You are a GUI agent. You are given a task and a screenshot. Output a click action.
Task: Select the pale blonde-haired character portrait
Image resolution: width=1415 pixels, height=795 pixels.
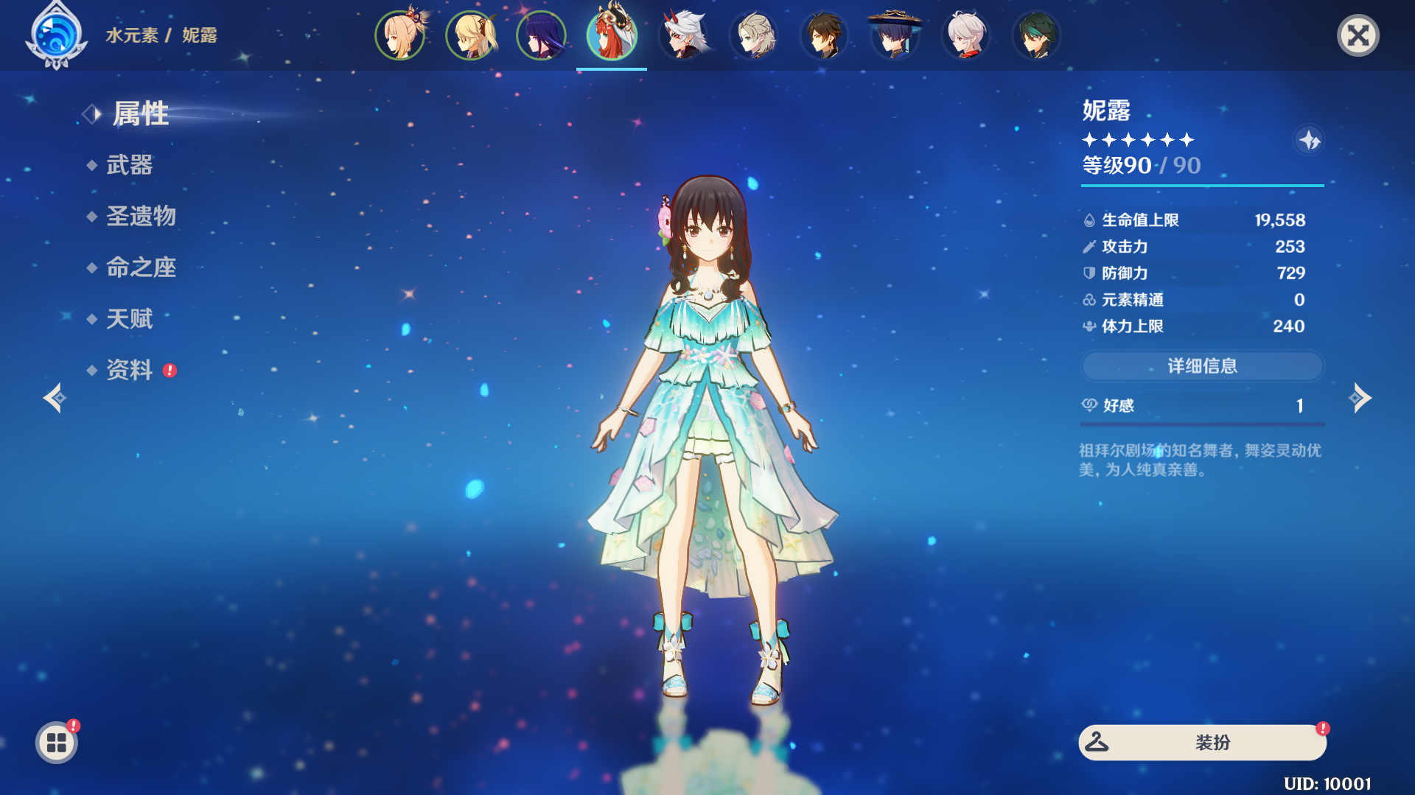pyautogui.click(x=754, y=35)
